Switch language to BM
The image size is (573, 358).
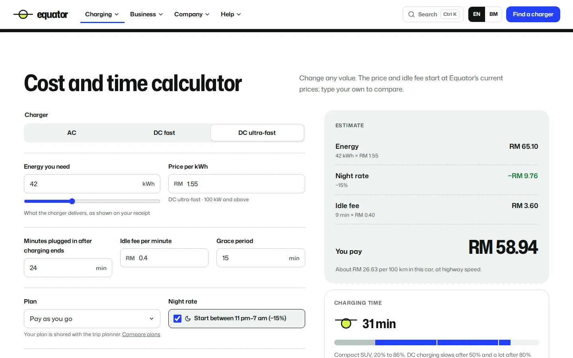[493, 14]
